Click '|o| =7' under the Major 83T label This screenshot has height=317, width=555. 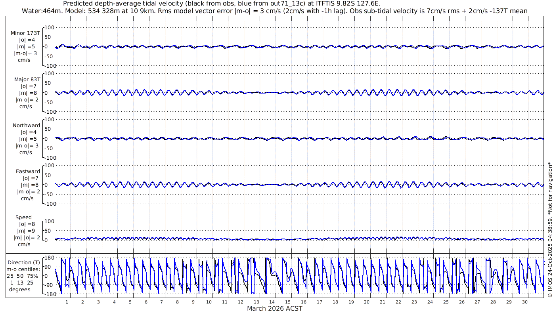[28, 86]
